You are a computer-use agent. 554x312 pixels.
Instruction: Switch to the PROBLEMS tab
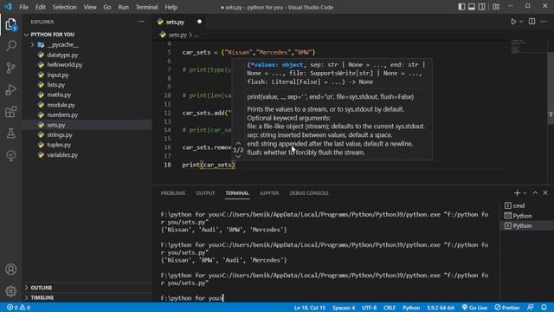173,193
